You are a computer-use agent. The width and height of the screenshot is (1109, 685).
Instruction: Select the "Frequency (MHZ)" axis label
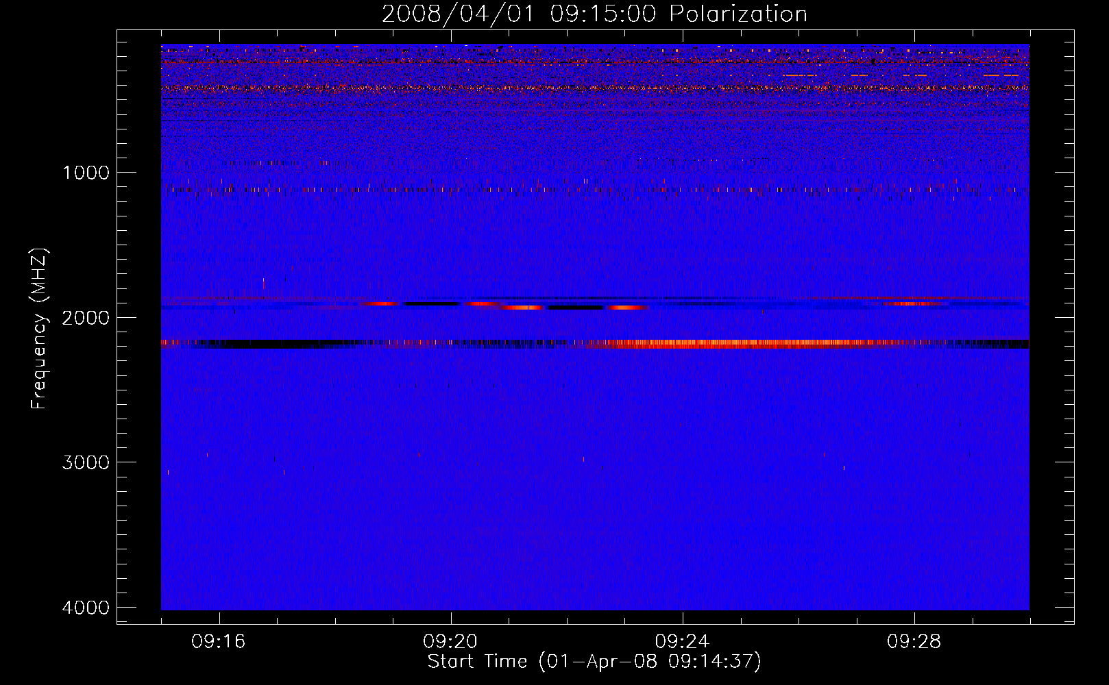pos(40,329)
